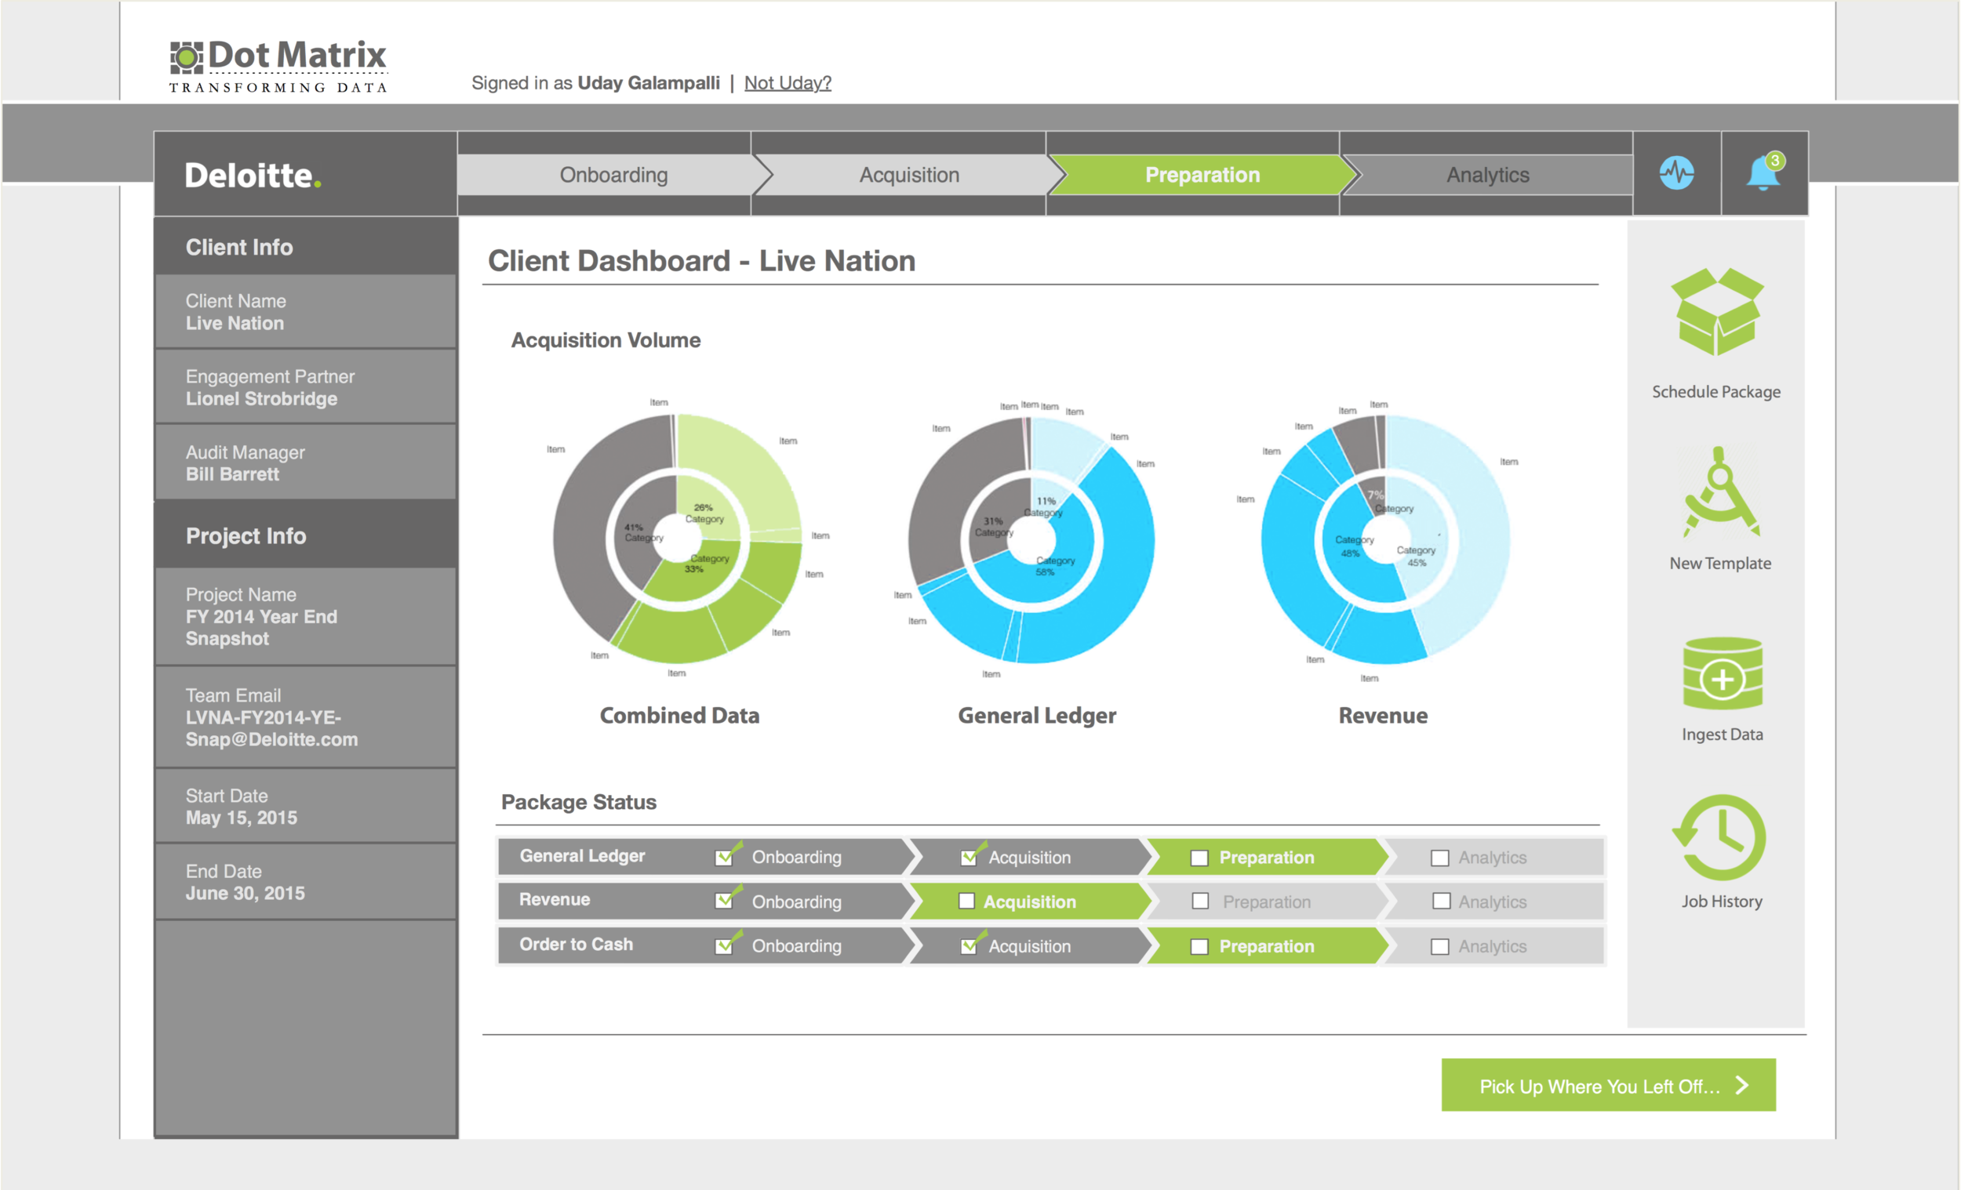Click the "Not Uday?" link
Viewport: 1961px width, 1190px height.
tap(787, 83)
